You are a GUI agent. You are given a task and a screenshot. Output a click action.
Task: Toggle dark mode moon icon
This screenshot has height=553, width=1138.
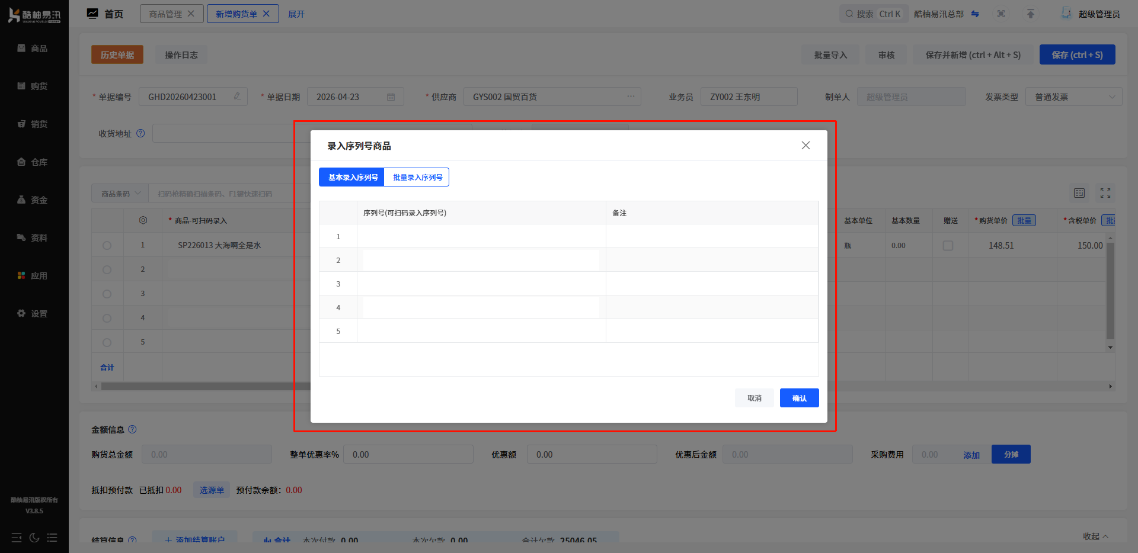(x=34, y=538)
